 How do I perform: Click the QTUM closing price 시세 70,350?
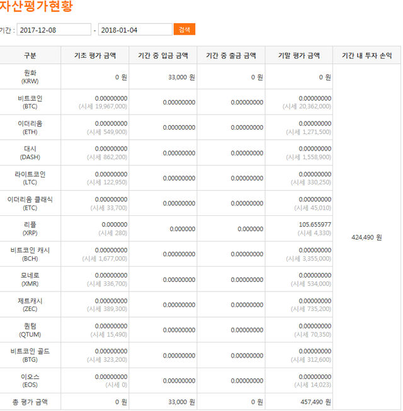tap(312, 334)
